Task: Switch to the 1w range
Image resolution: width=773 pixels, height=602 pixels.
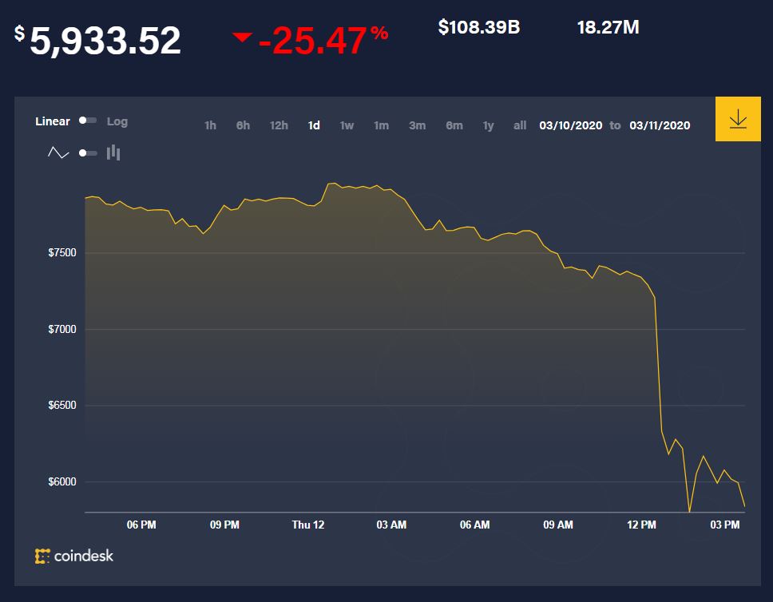Action: pos(347,125)
